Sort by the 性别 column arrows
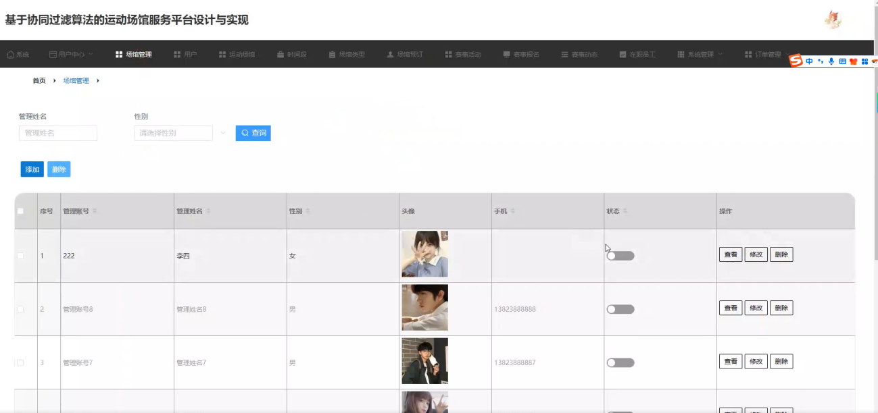 click(308, 211)
